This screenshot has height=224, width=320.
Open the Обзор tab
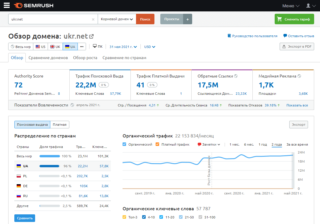click(17, 58)
